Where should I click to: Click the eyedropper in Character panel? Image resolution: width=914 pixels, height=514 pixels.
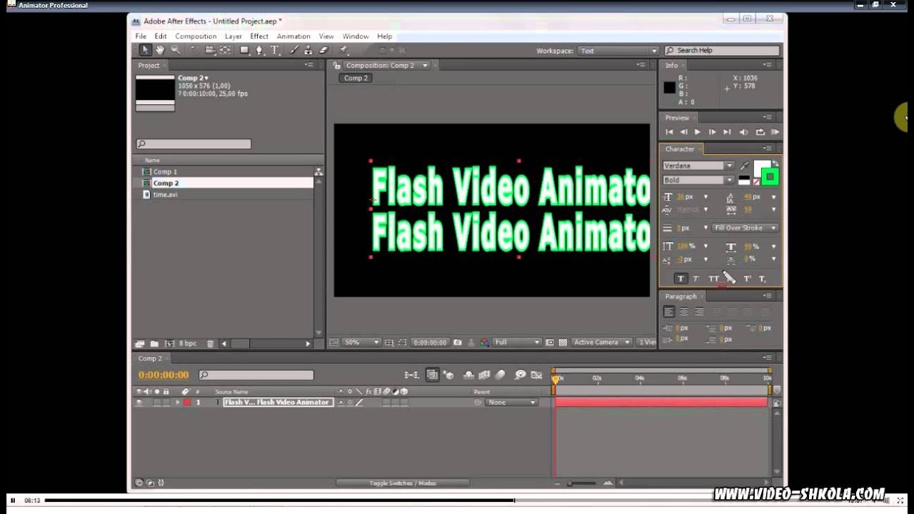pos(745,166)
